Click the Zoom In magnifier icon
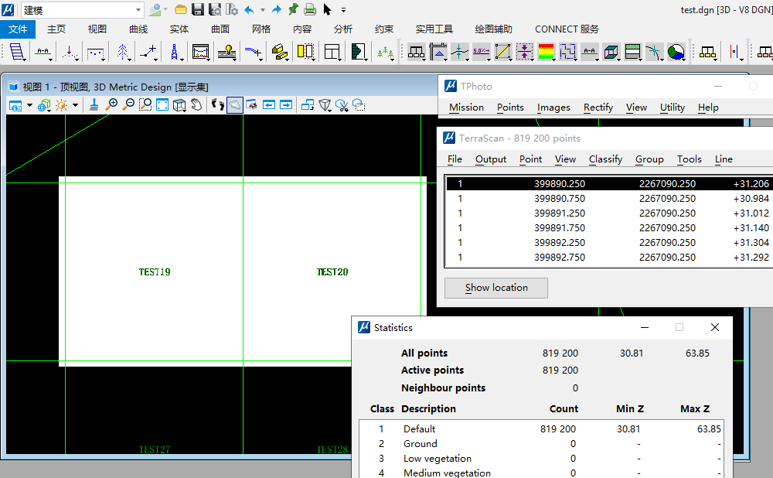The width and height of the screenshot is (773, 478). [112, 104]
